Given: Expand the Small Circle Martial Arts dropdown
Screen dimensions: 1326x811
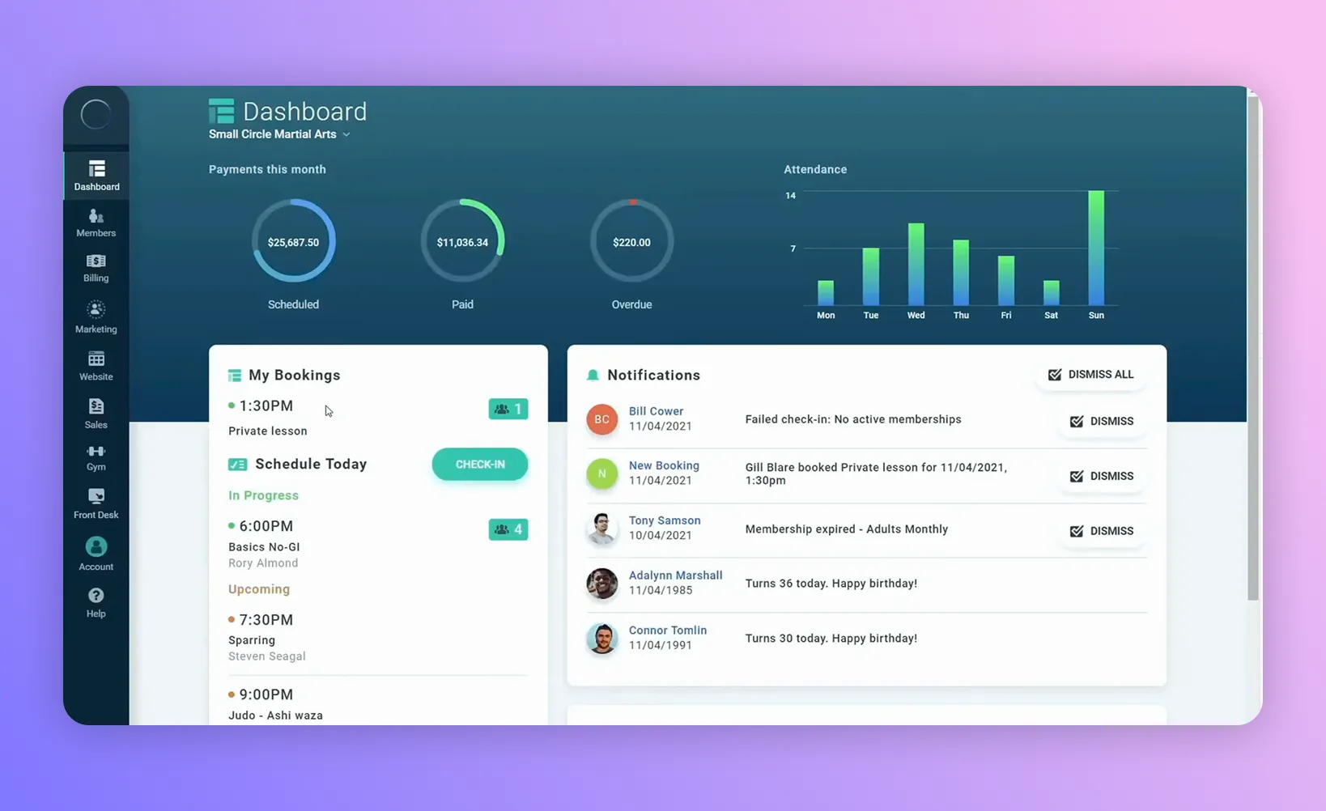Looking at the screenshot, I should [348, 134].
